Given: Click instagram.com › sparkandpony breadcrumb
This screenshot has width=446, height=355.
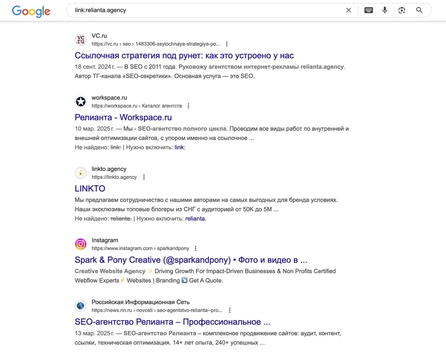Looking at the screenshot, I should point(140,248).
